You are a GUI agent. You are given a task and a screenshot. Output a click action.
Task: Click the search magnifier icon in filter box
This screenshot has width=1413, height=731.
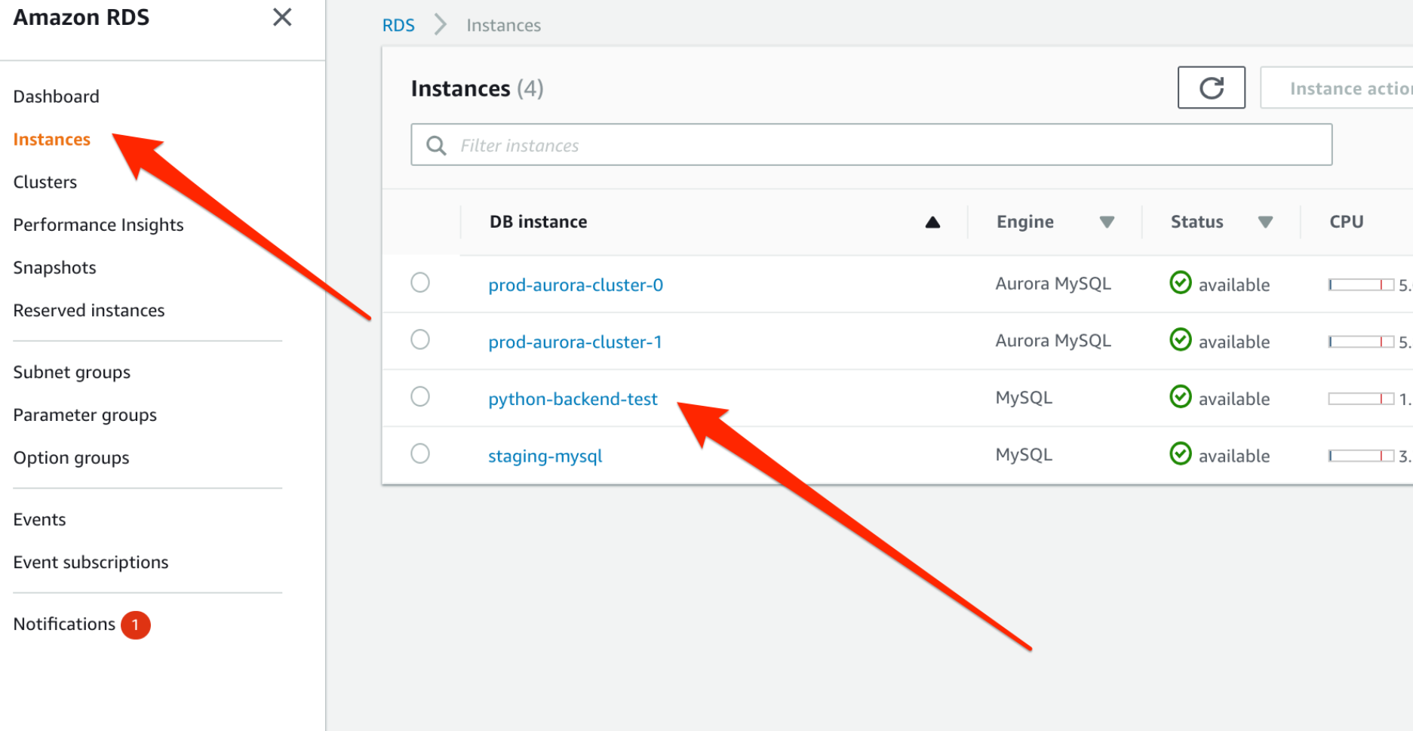coord(436,145)
